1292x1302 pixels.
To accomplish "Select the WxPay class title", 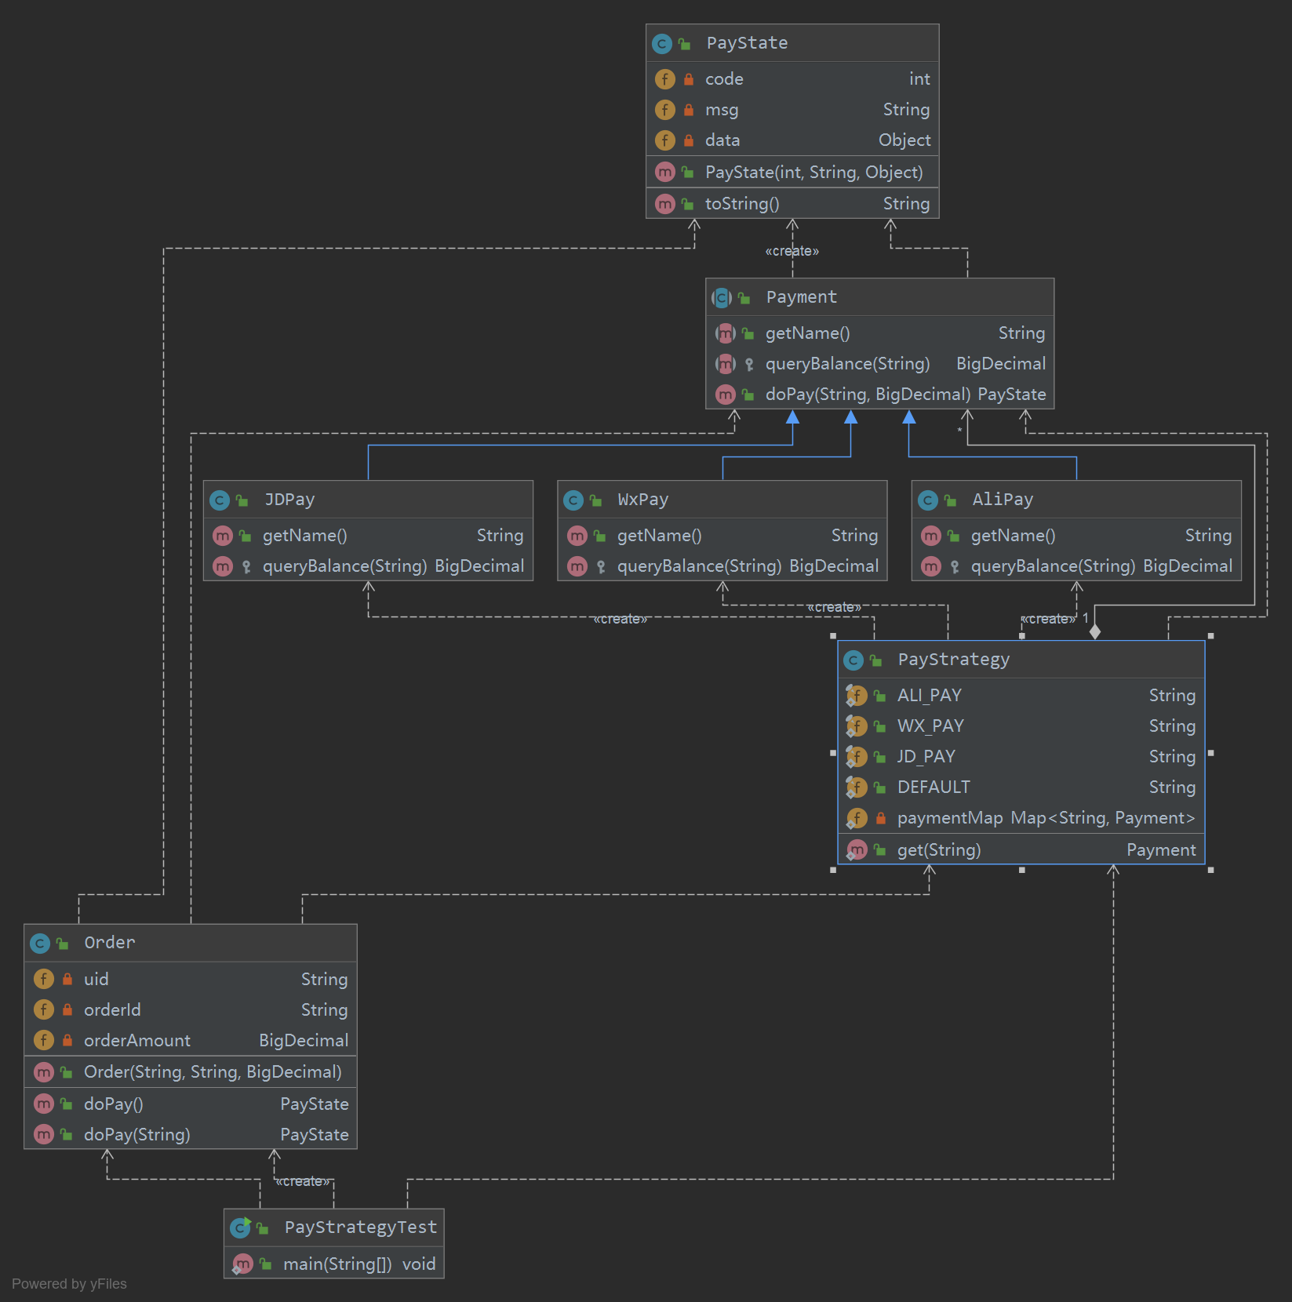I will pyautogui.click(x=642, y=500).
